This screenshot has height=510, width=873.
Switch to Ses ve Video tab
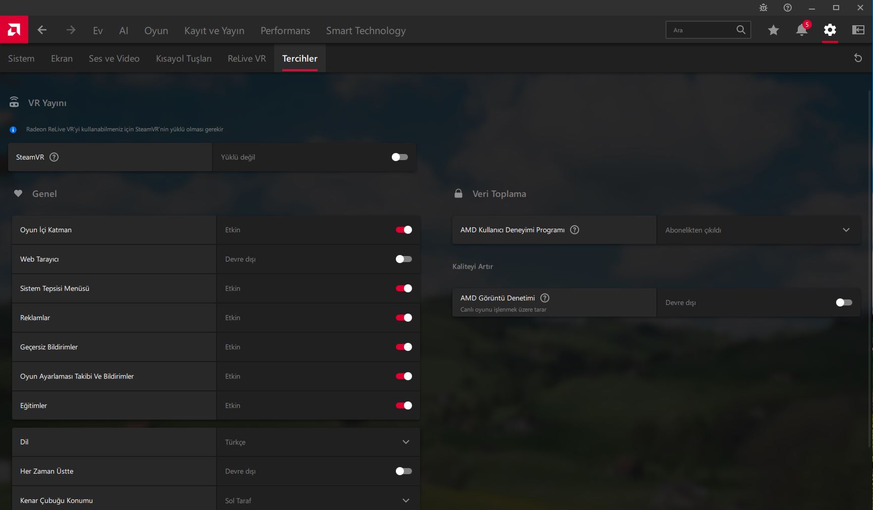tap(114, 58)
